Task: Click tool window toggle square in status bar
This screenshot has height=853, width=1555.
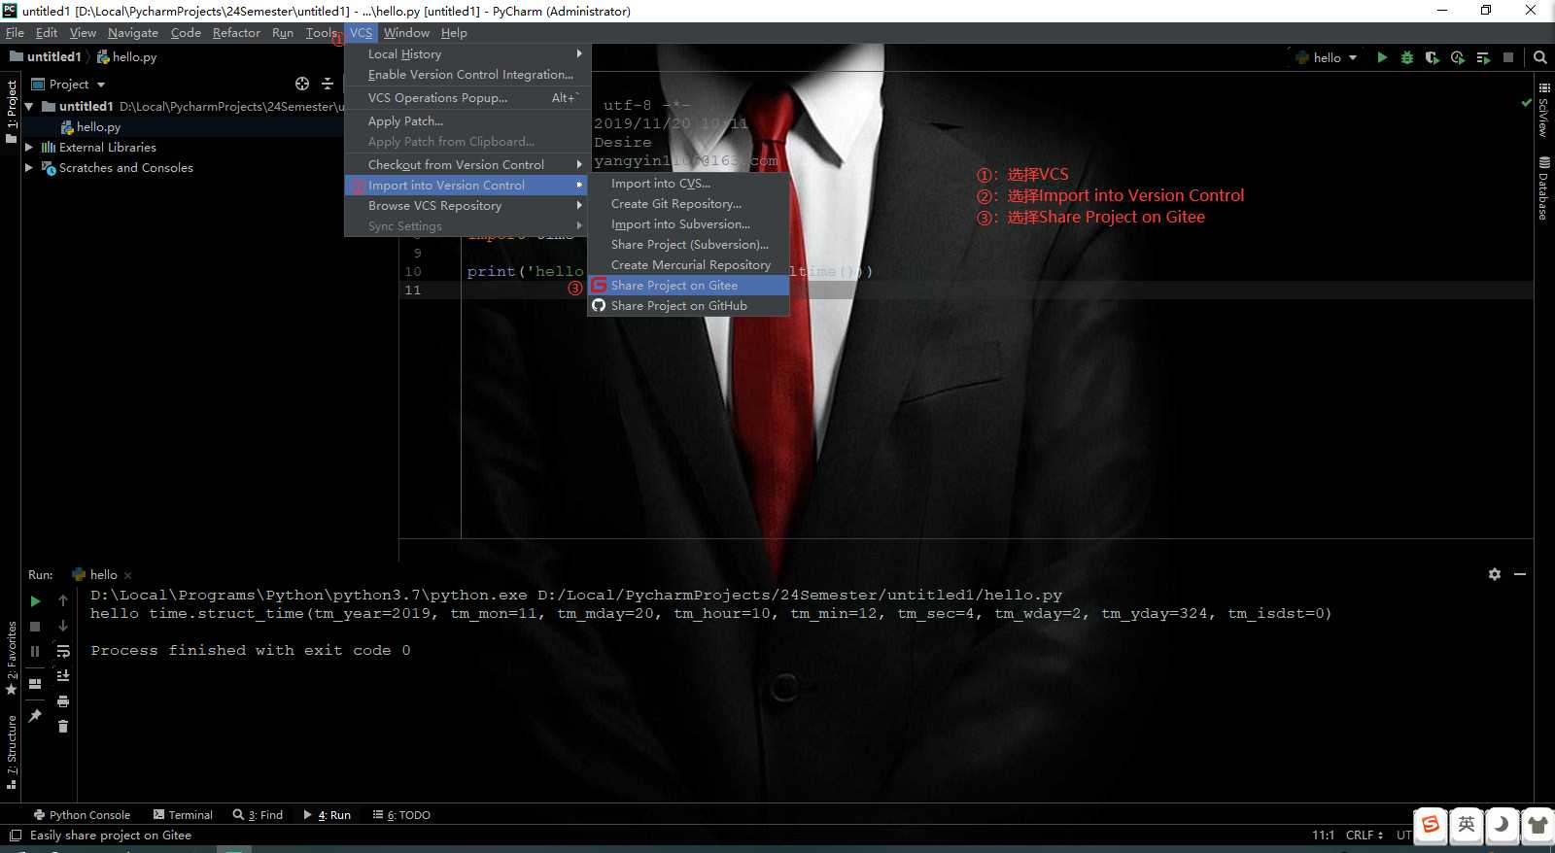Action: [15, 836]
